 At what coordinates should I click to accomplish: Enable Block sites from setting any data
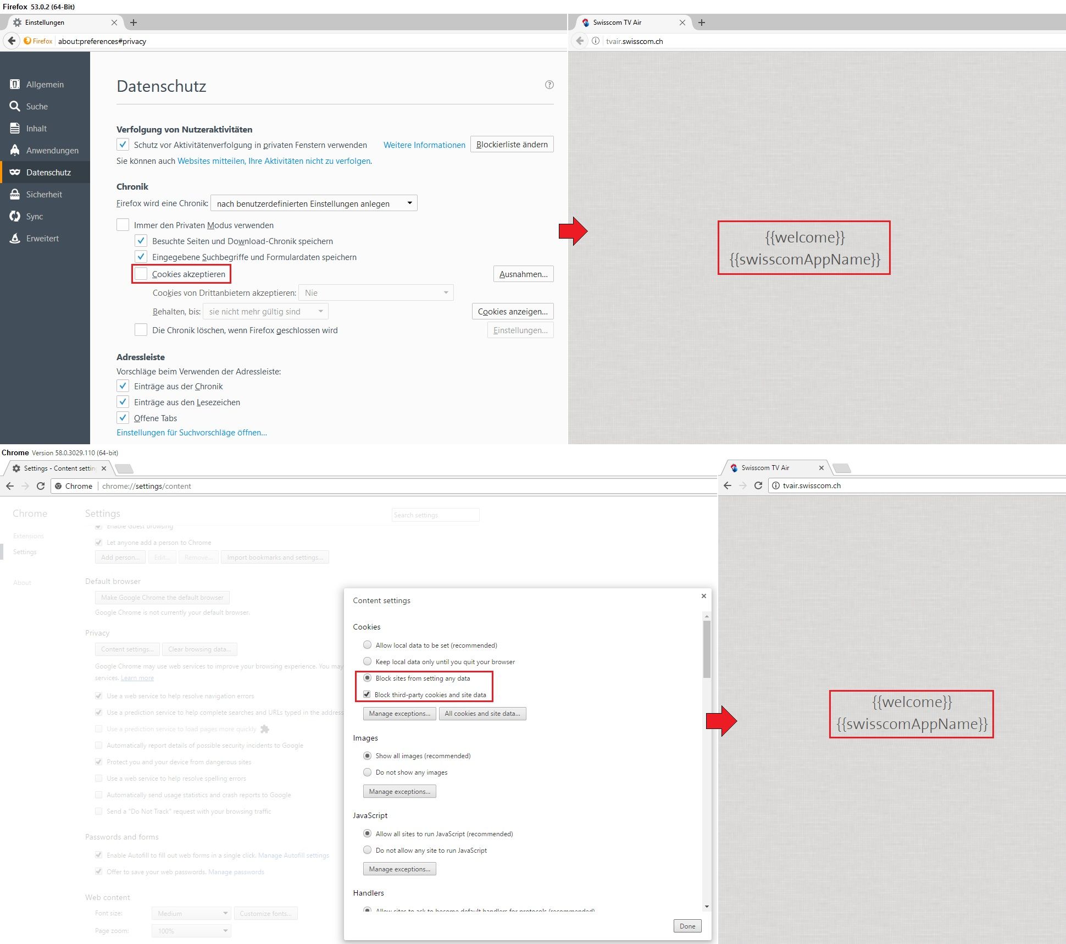point(367,678)
